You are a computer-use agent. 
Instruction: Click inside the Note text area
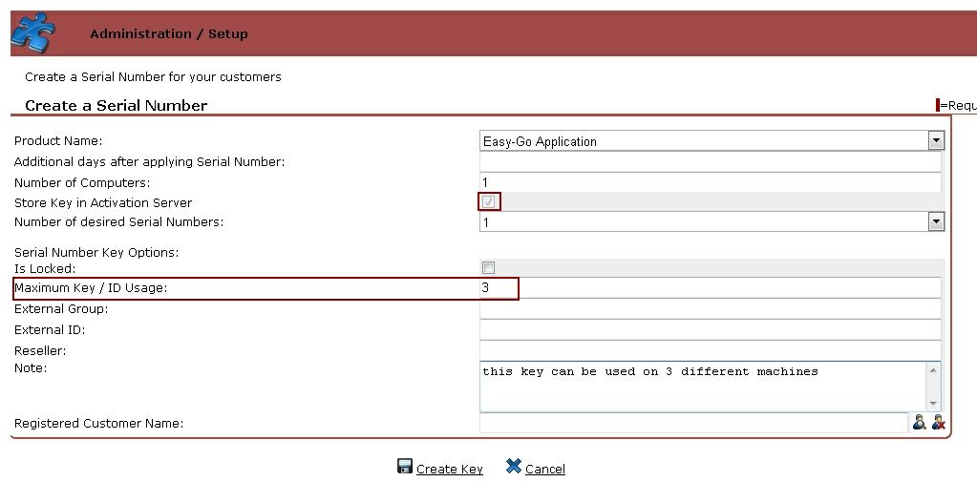tap(702, 387)
